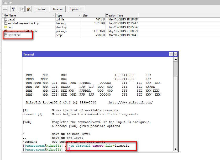Image resolution: width=220 pixels, height=160 pixels.
Task: Select the firewall.rsc script file
Action: tap(14, 35)
